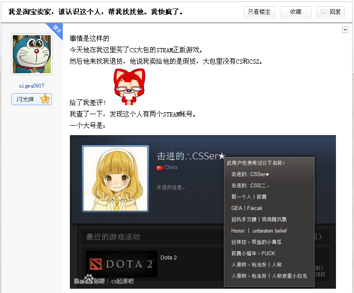The height and width of the screenshot is (293, 354).
Task: Open the Steam profile screenshot image
Action: coord(203,212)
